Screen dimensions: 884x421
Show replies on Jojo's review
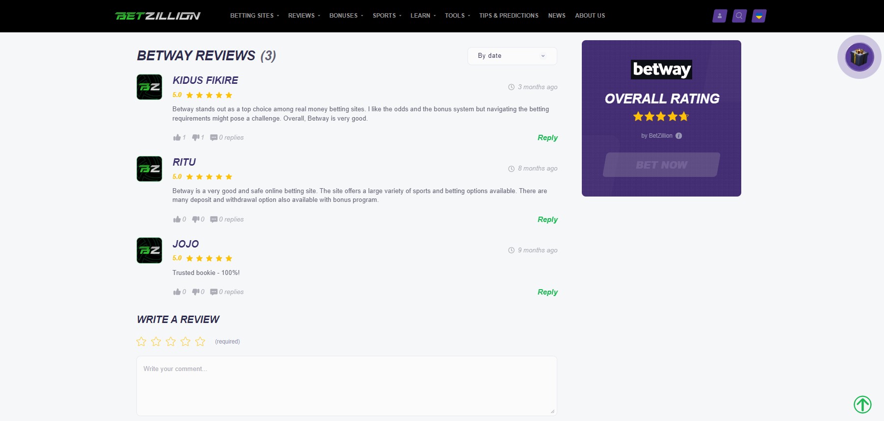click(227, 292)
